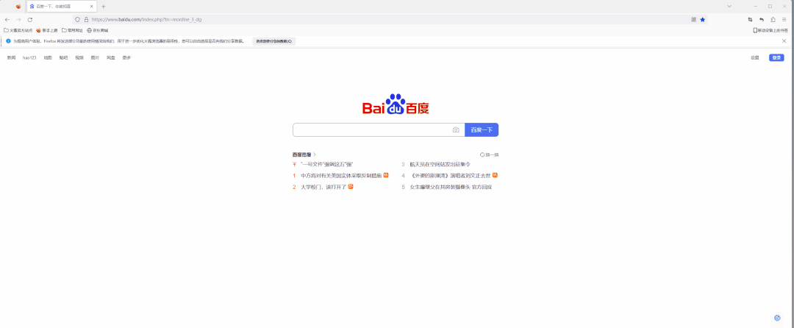
Task: Go forward with the forward arrow
Action: tap(18, 20)
